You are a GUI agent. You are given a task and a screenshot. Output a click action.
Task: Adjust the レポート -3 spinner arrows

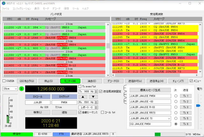point(96,107)
